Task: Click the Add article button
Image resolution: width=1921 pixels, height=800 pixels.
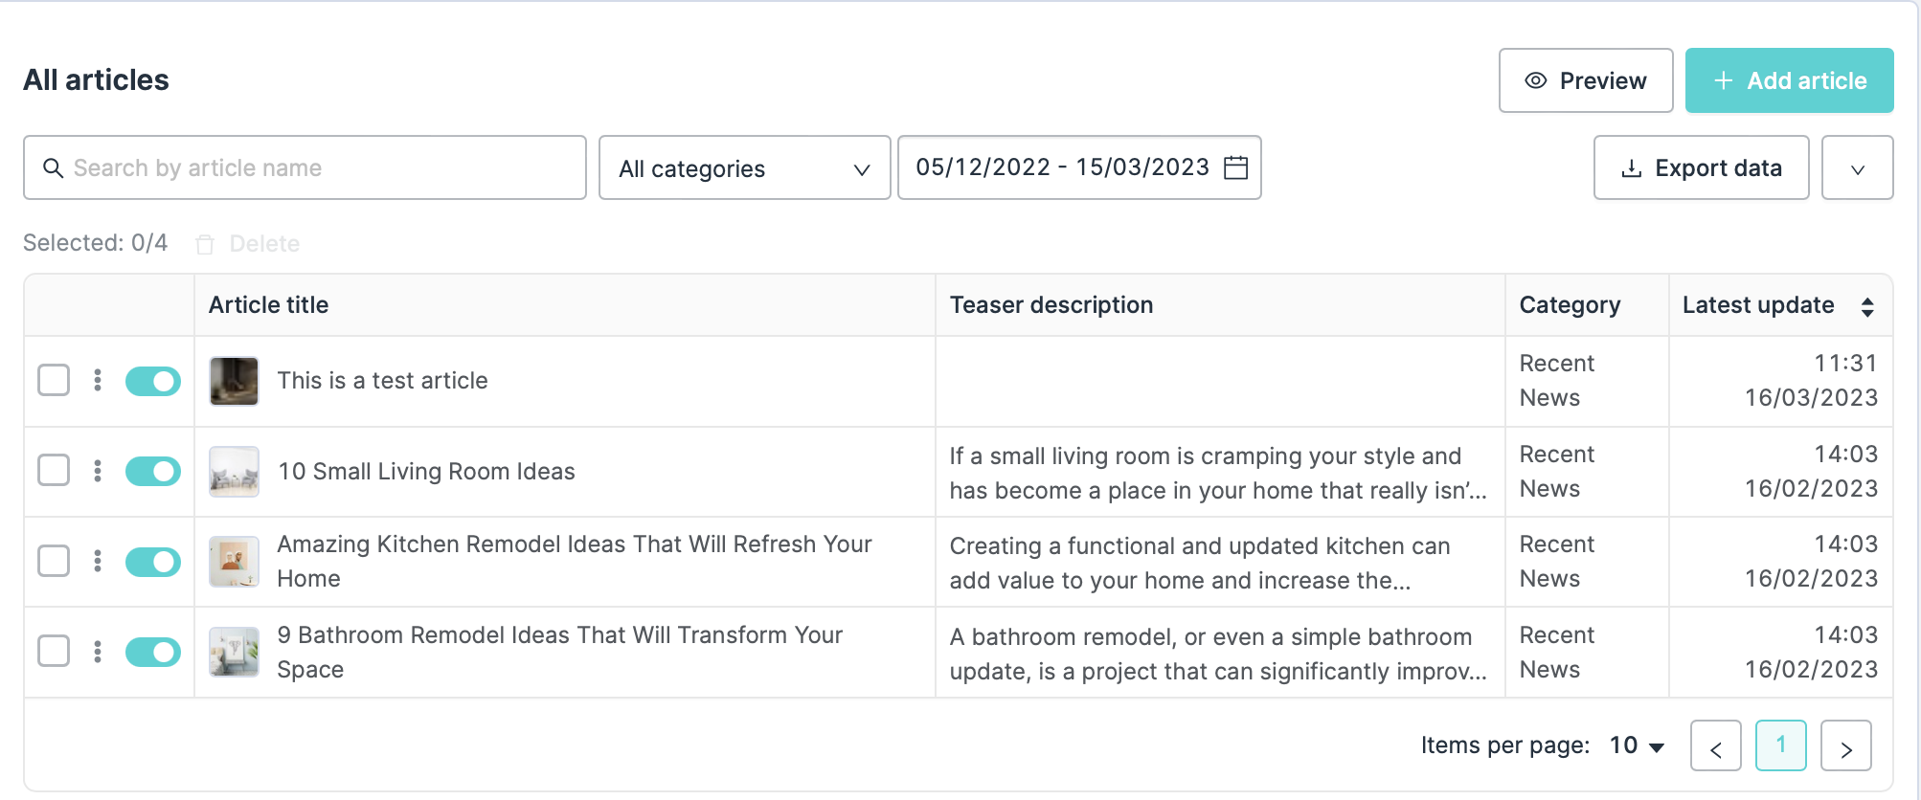Action: tap(1789, 80)
